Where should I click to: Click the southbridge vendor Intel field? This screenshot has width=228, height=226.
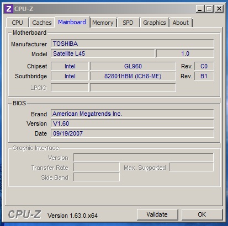[x=70, y=76]
